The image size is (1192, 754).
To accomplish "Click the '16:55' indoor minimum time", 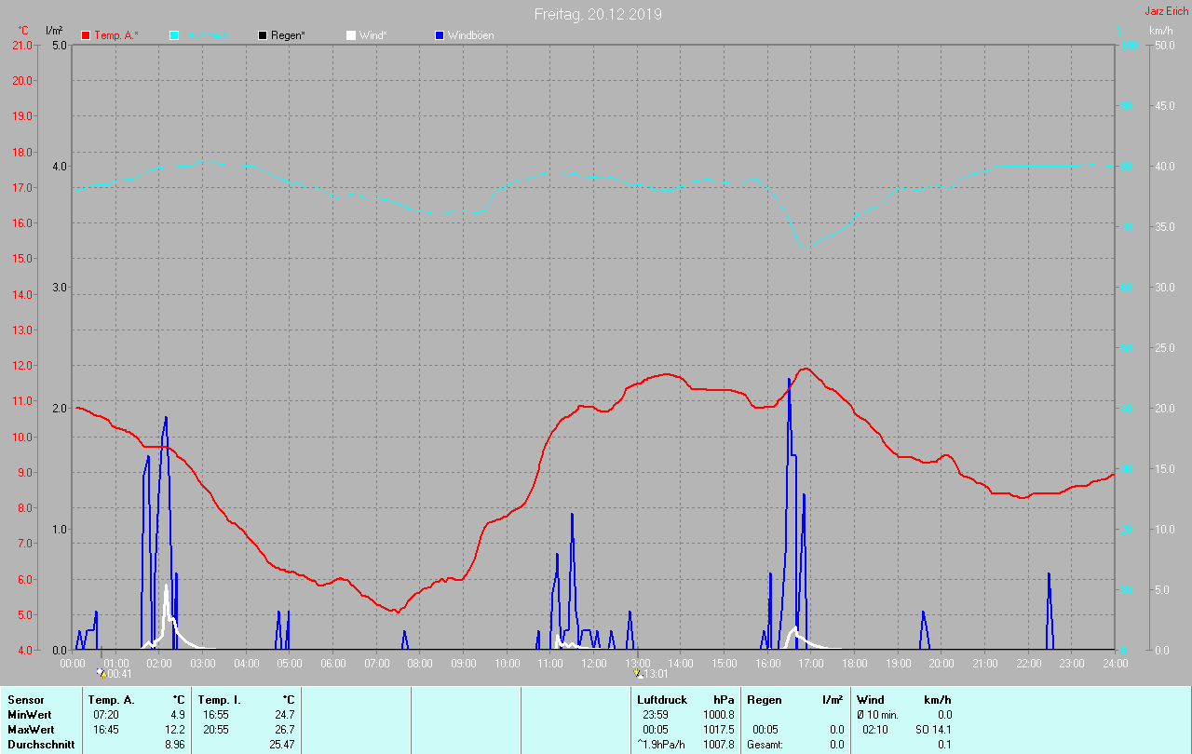I will coord(215,715).
